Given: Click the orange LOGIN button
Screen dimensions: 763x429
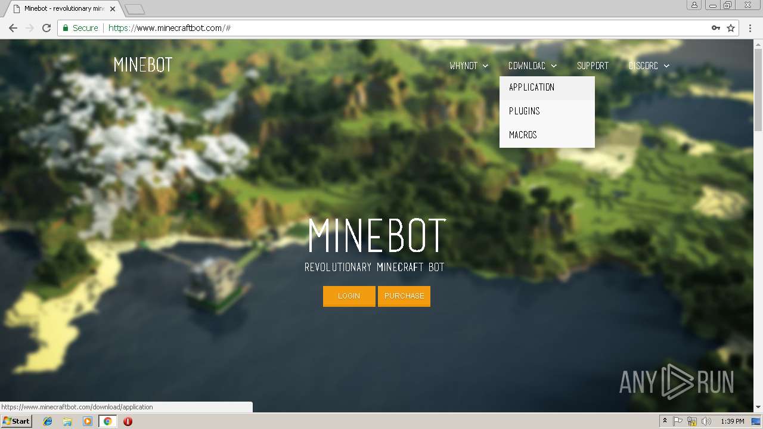Looking at the screenshot, I should pyautogui.click(x=349, y=296).
